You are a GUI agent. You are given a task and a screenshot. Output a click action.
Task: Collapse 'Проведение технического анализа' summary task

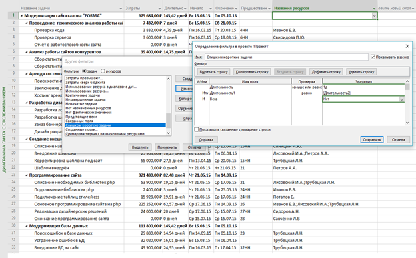point(27,23)
